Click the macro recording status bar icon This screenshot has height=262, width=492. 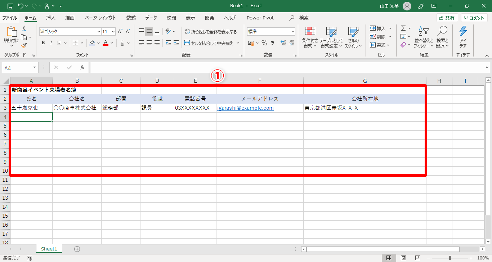(x=30, y=258)
